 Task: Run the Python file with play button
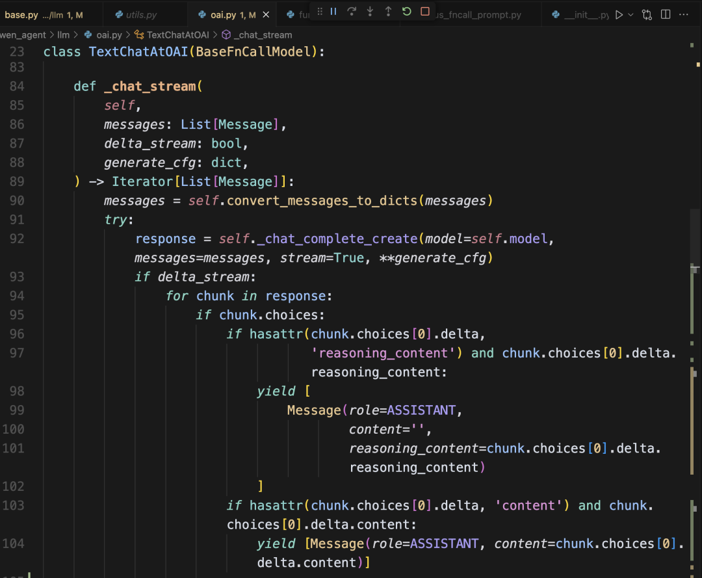coord(619,14)
